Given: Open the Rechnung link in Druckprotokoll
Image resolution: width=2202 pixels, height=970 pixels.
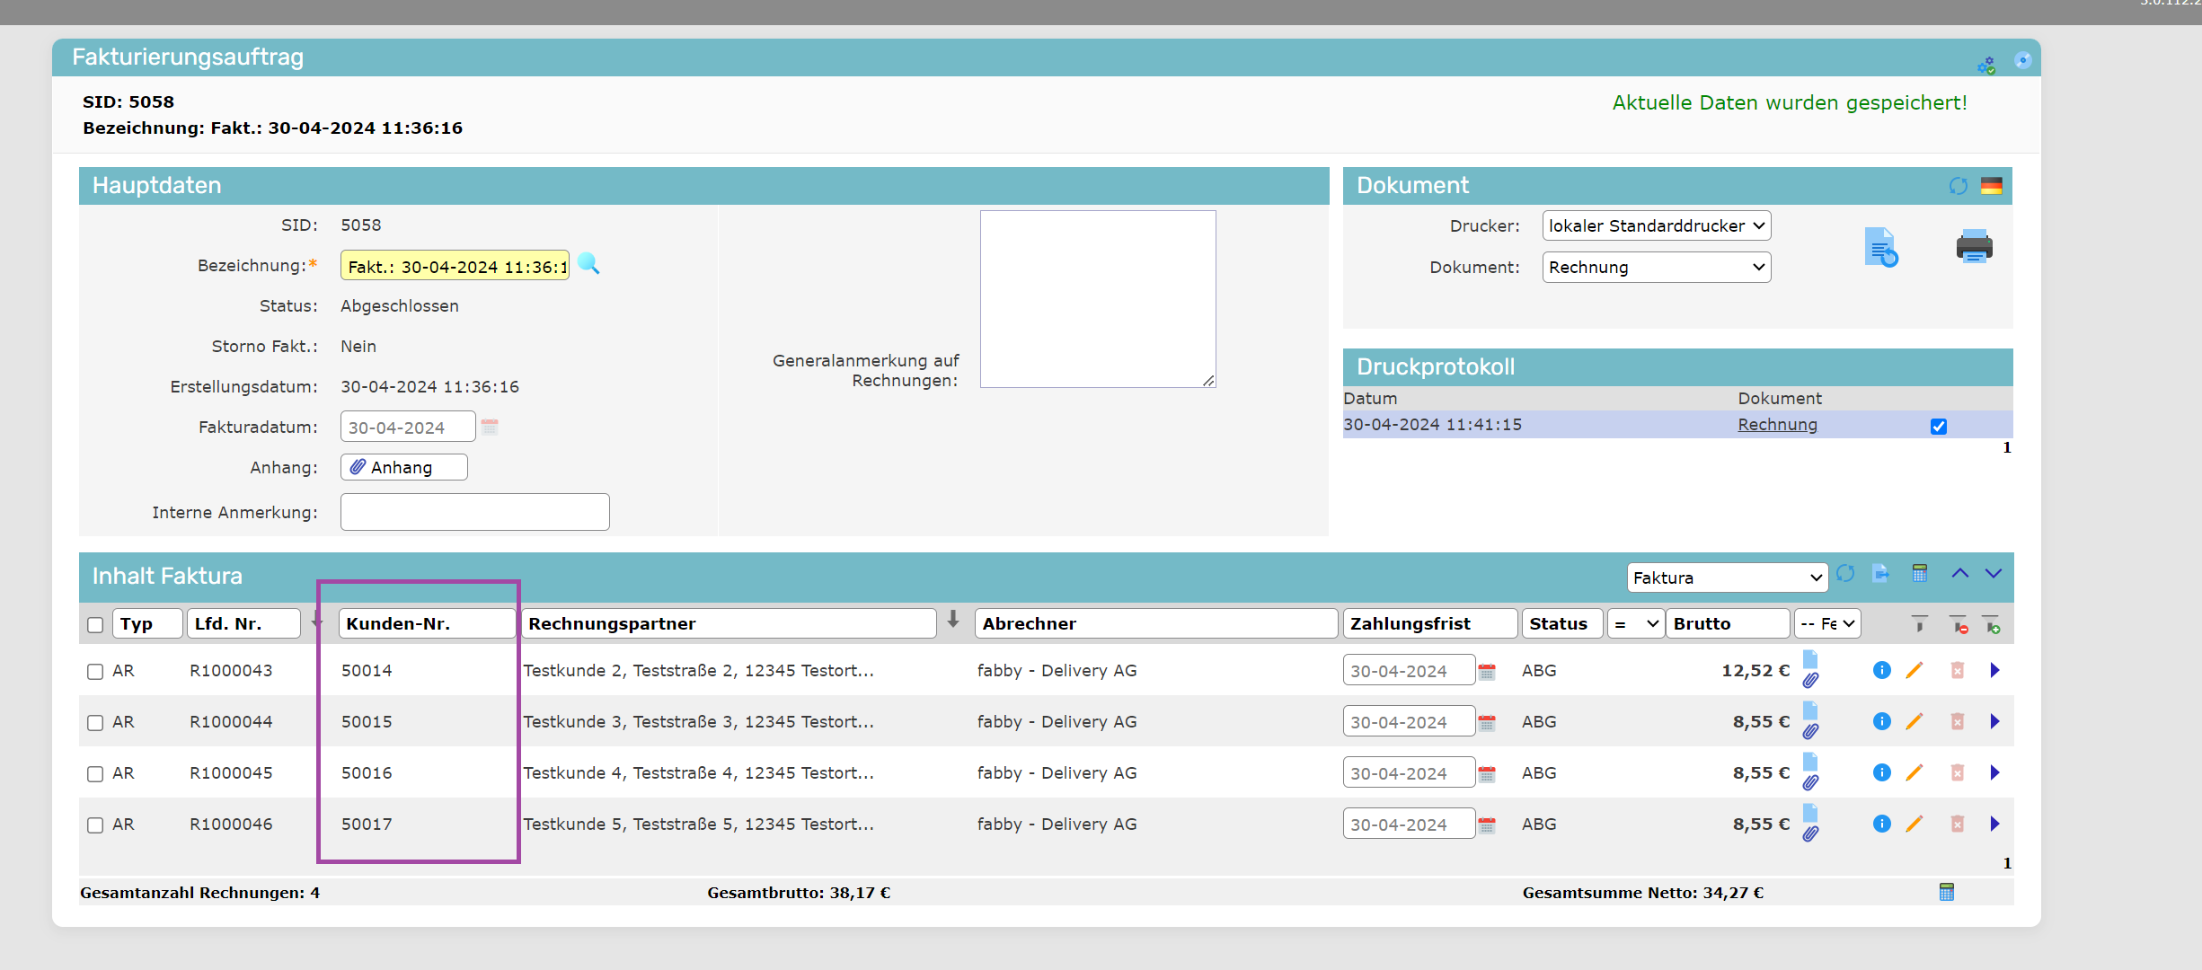Looking at the screenshot, I should (x=1776, y=425).
